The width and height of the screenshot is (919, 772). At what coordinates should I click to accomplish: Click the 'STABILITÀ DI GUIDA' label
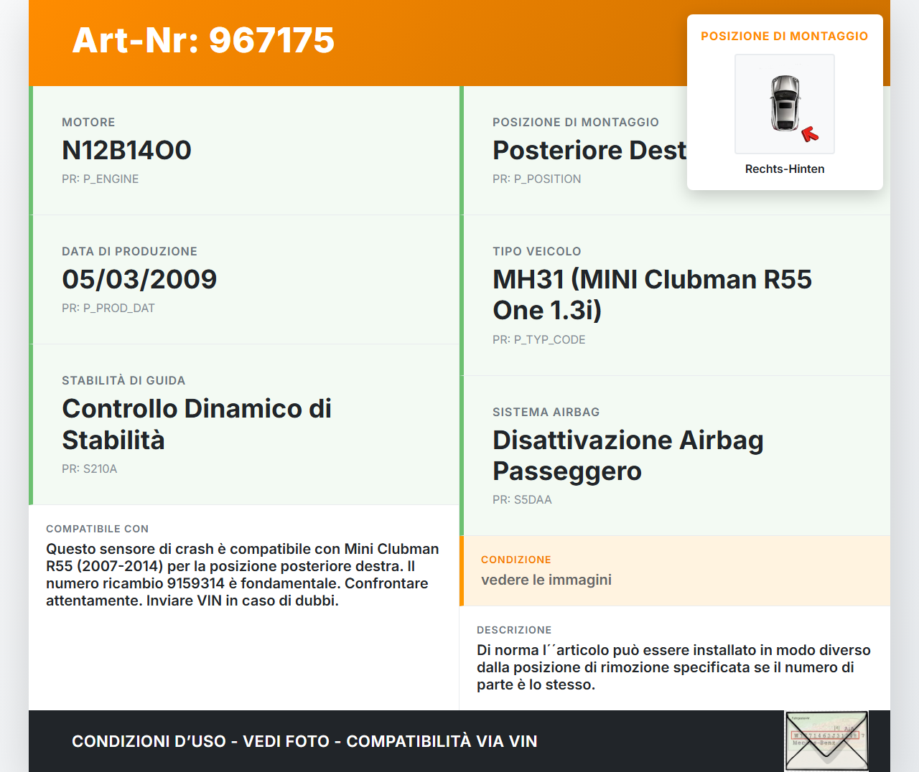click(123, 380)
